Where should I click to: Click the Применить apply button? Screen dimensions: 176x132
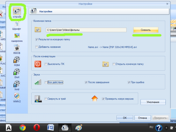[161, 118]
